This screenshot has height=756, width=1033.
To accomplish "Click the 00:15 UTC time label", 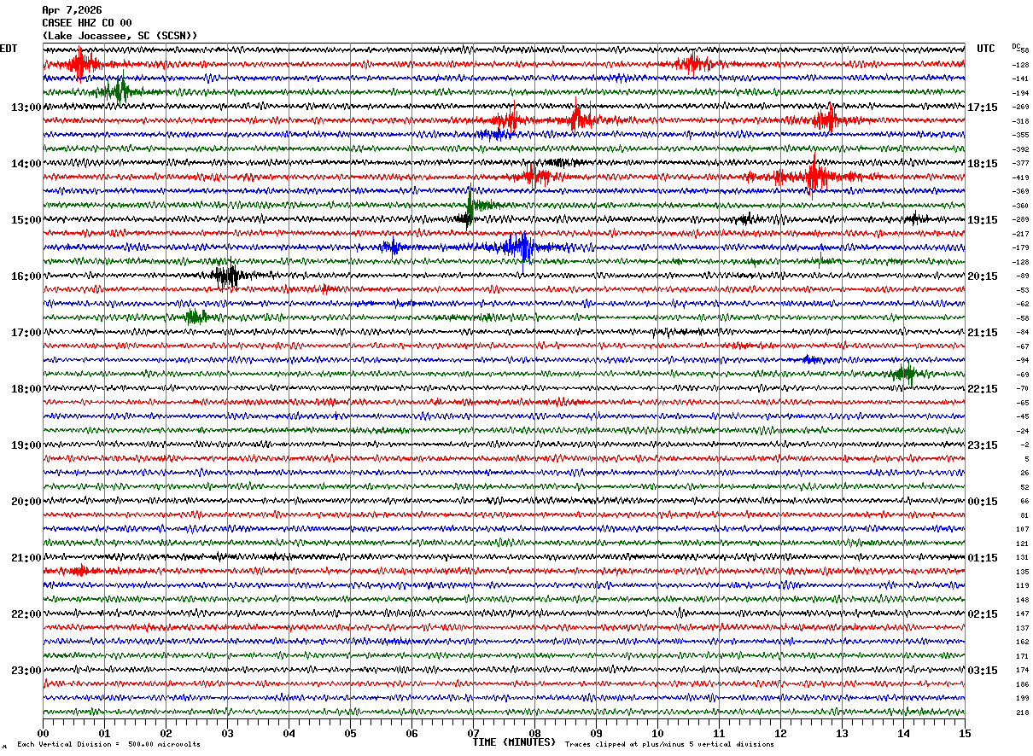I will (983, 502).
